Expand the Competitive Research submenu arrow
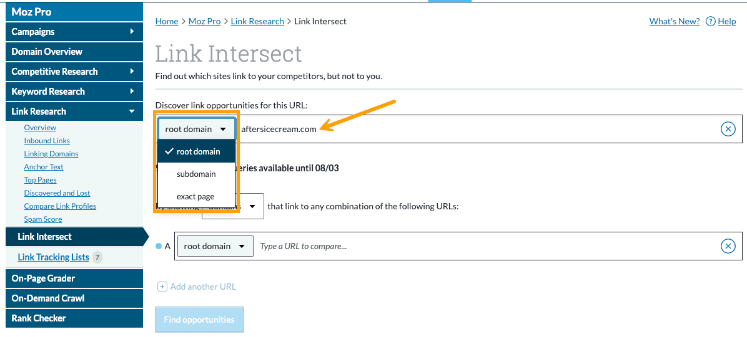 132,72
